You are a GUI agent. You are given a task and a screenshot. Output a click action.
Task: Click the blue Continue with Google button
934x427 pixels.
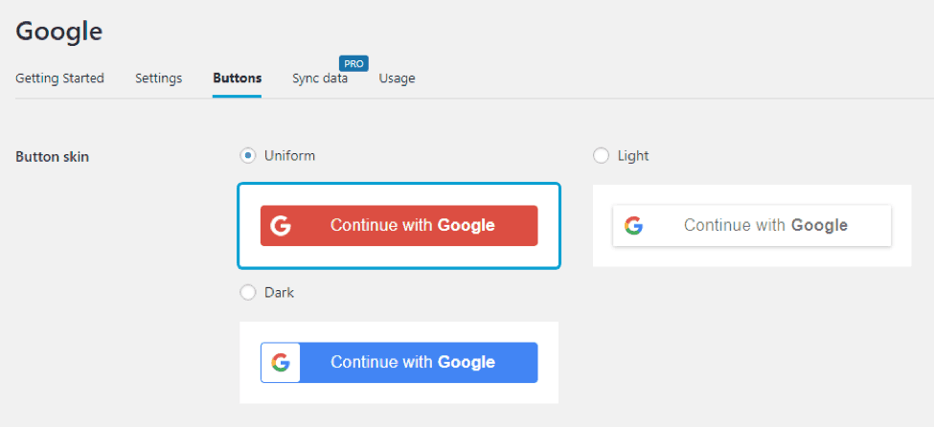[399, 362]
